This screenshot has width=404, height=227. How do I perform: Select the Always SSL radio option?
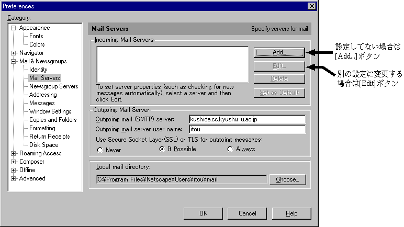click(230, 150)
